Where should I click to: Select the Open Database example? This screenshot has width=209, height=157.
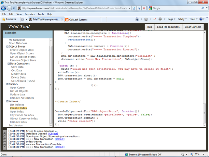coord(18,43)
